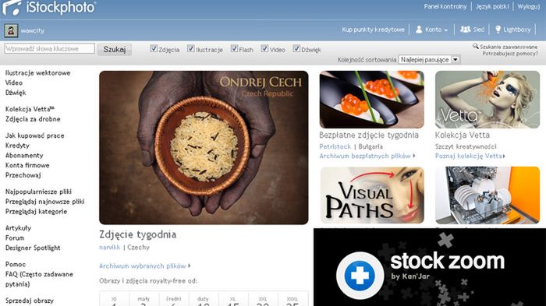
Task: Toggle the Flash checkbox
Action: [x=234, y=49]
